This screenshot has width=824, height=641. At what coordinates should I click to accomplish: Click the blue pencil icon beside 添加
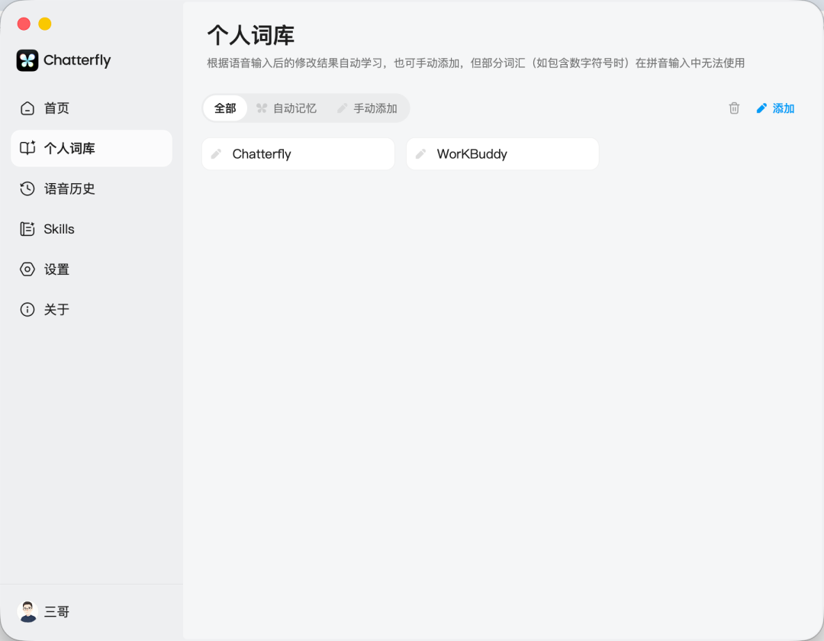click(761, 108)
